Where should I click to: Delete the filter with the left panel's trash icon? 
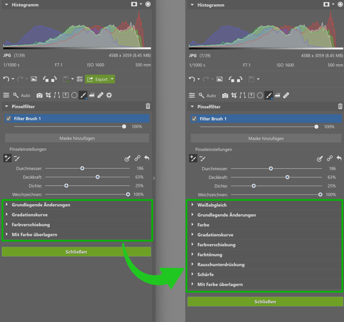tap(148, 106)
